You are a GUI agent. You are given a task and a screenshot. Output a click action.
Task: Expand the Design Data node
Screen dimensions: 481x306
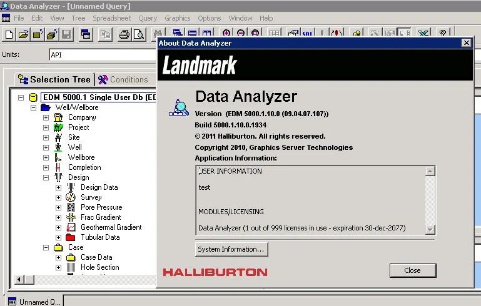(59, 187)
